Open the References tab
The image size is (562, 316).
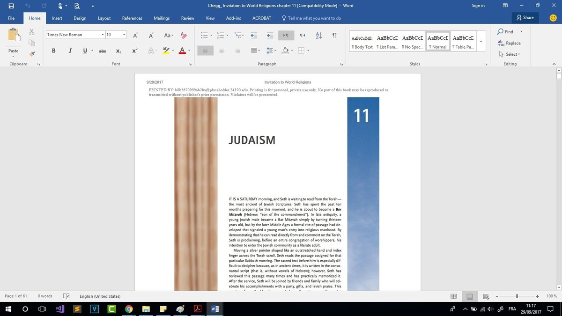(132, 18)
